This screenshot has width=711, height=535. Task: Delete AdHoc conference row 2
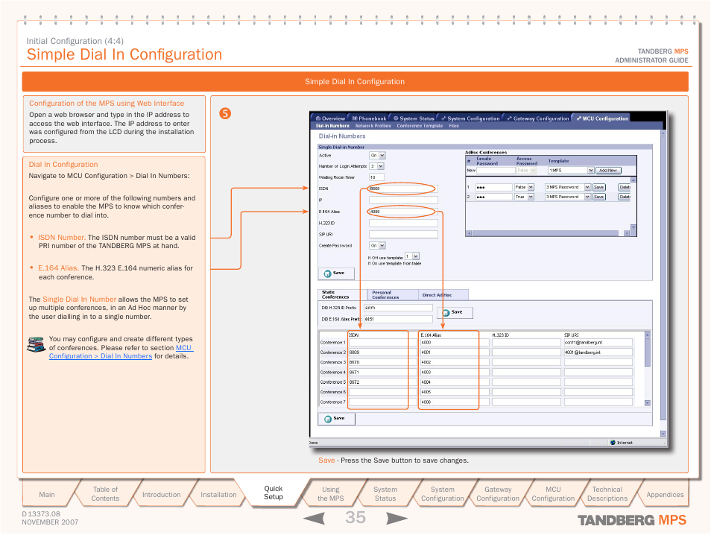click(x=625, y=197)
